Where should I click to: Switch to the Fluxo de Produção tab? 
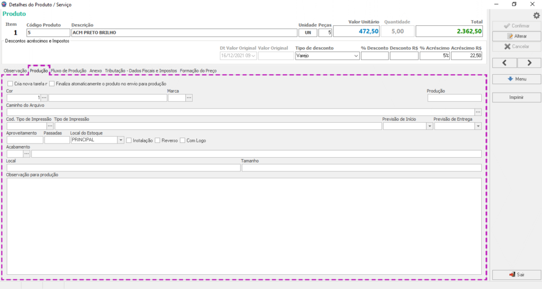pos(69,70)
